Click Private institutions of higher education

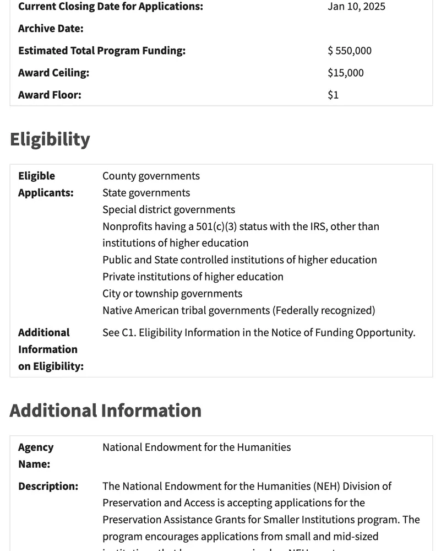click(193, 277)
